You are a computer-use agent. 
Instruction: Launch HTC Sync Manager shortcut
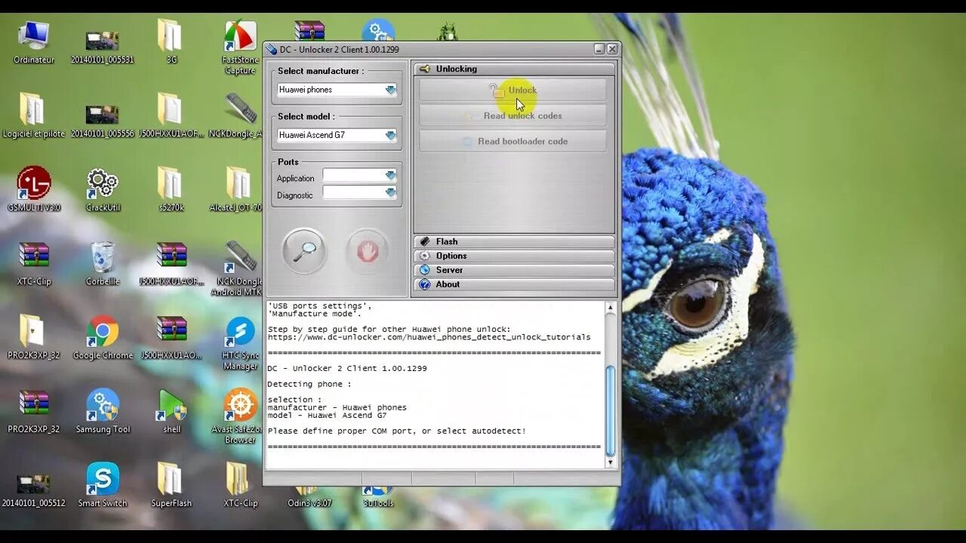coord(240,343)
